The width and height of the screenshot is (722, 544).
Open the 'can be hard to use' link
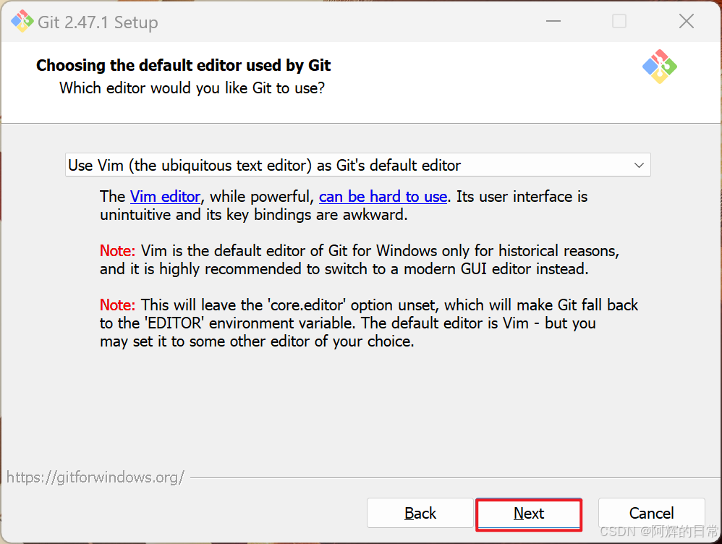383,197
